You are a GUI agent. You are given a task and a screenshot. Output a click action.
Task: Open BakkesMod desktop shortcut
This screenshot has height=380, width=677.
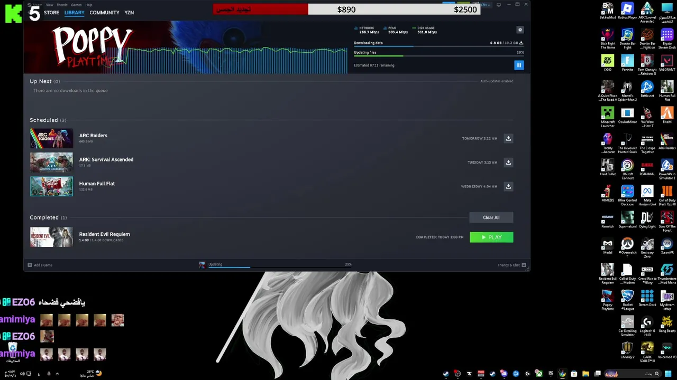(x=607, y=11)
